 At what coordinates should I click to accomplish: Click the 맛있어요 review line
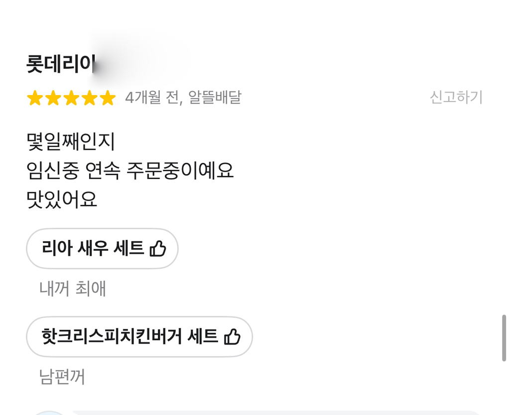click(x=62, y=200)
